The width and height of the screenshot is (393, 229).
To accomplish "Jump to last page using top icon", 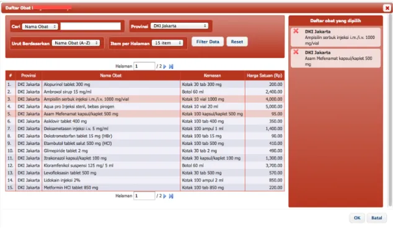I will [x=171, y=67].
